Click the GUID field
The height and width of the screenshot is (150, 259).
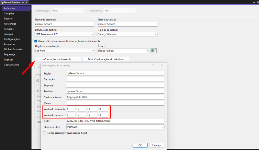point(115,121)
